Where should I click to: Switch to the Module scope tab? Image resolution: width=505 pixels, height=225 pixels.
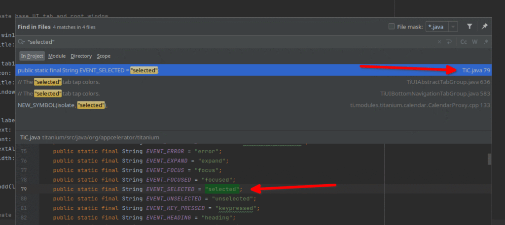coord(57,56)
